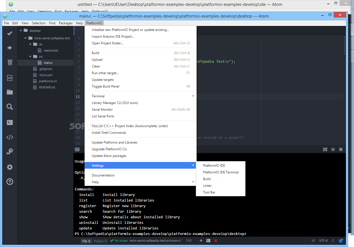Click the plus icon to add terminal
354x247 pixels.
pyautogui.click(x=201, y=241)
